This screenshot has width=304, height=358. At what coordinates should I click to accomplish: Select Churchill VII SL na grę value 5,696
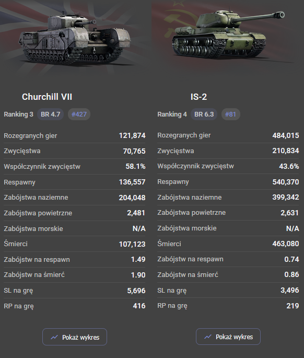click(136, 291)
